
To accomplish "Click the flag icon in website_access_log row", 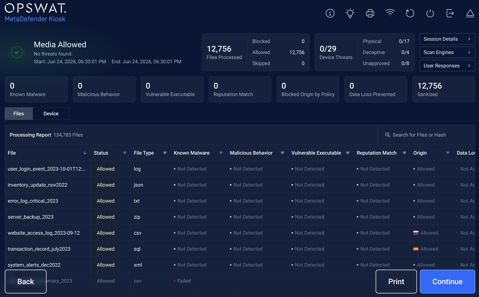I will coord(416,233).
